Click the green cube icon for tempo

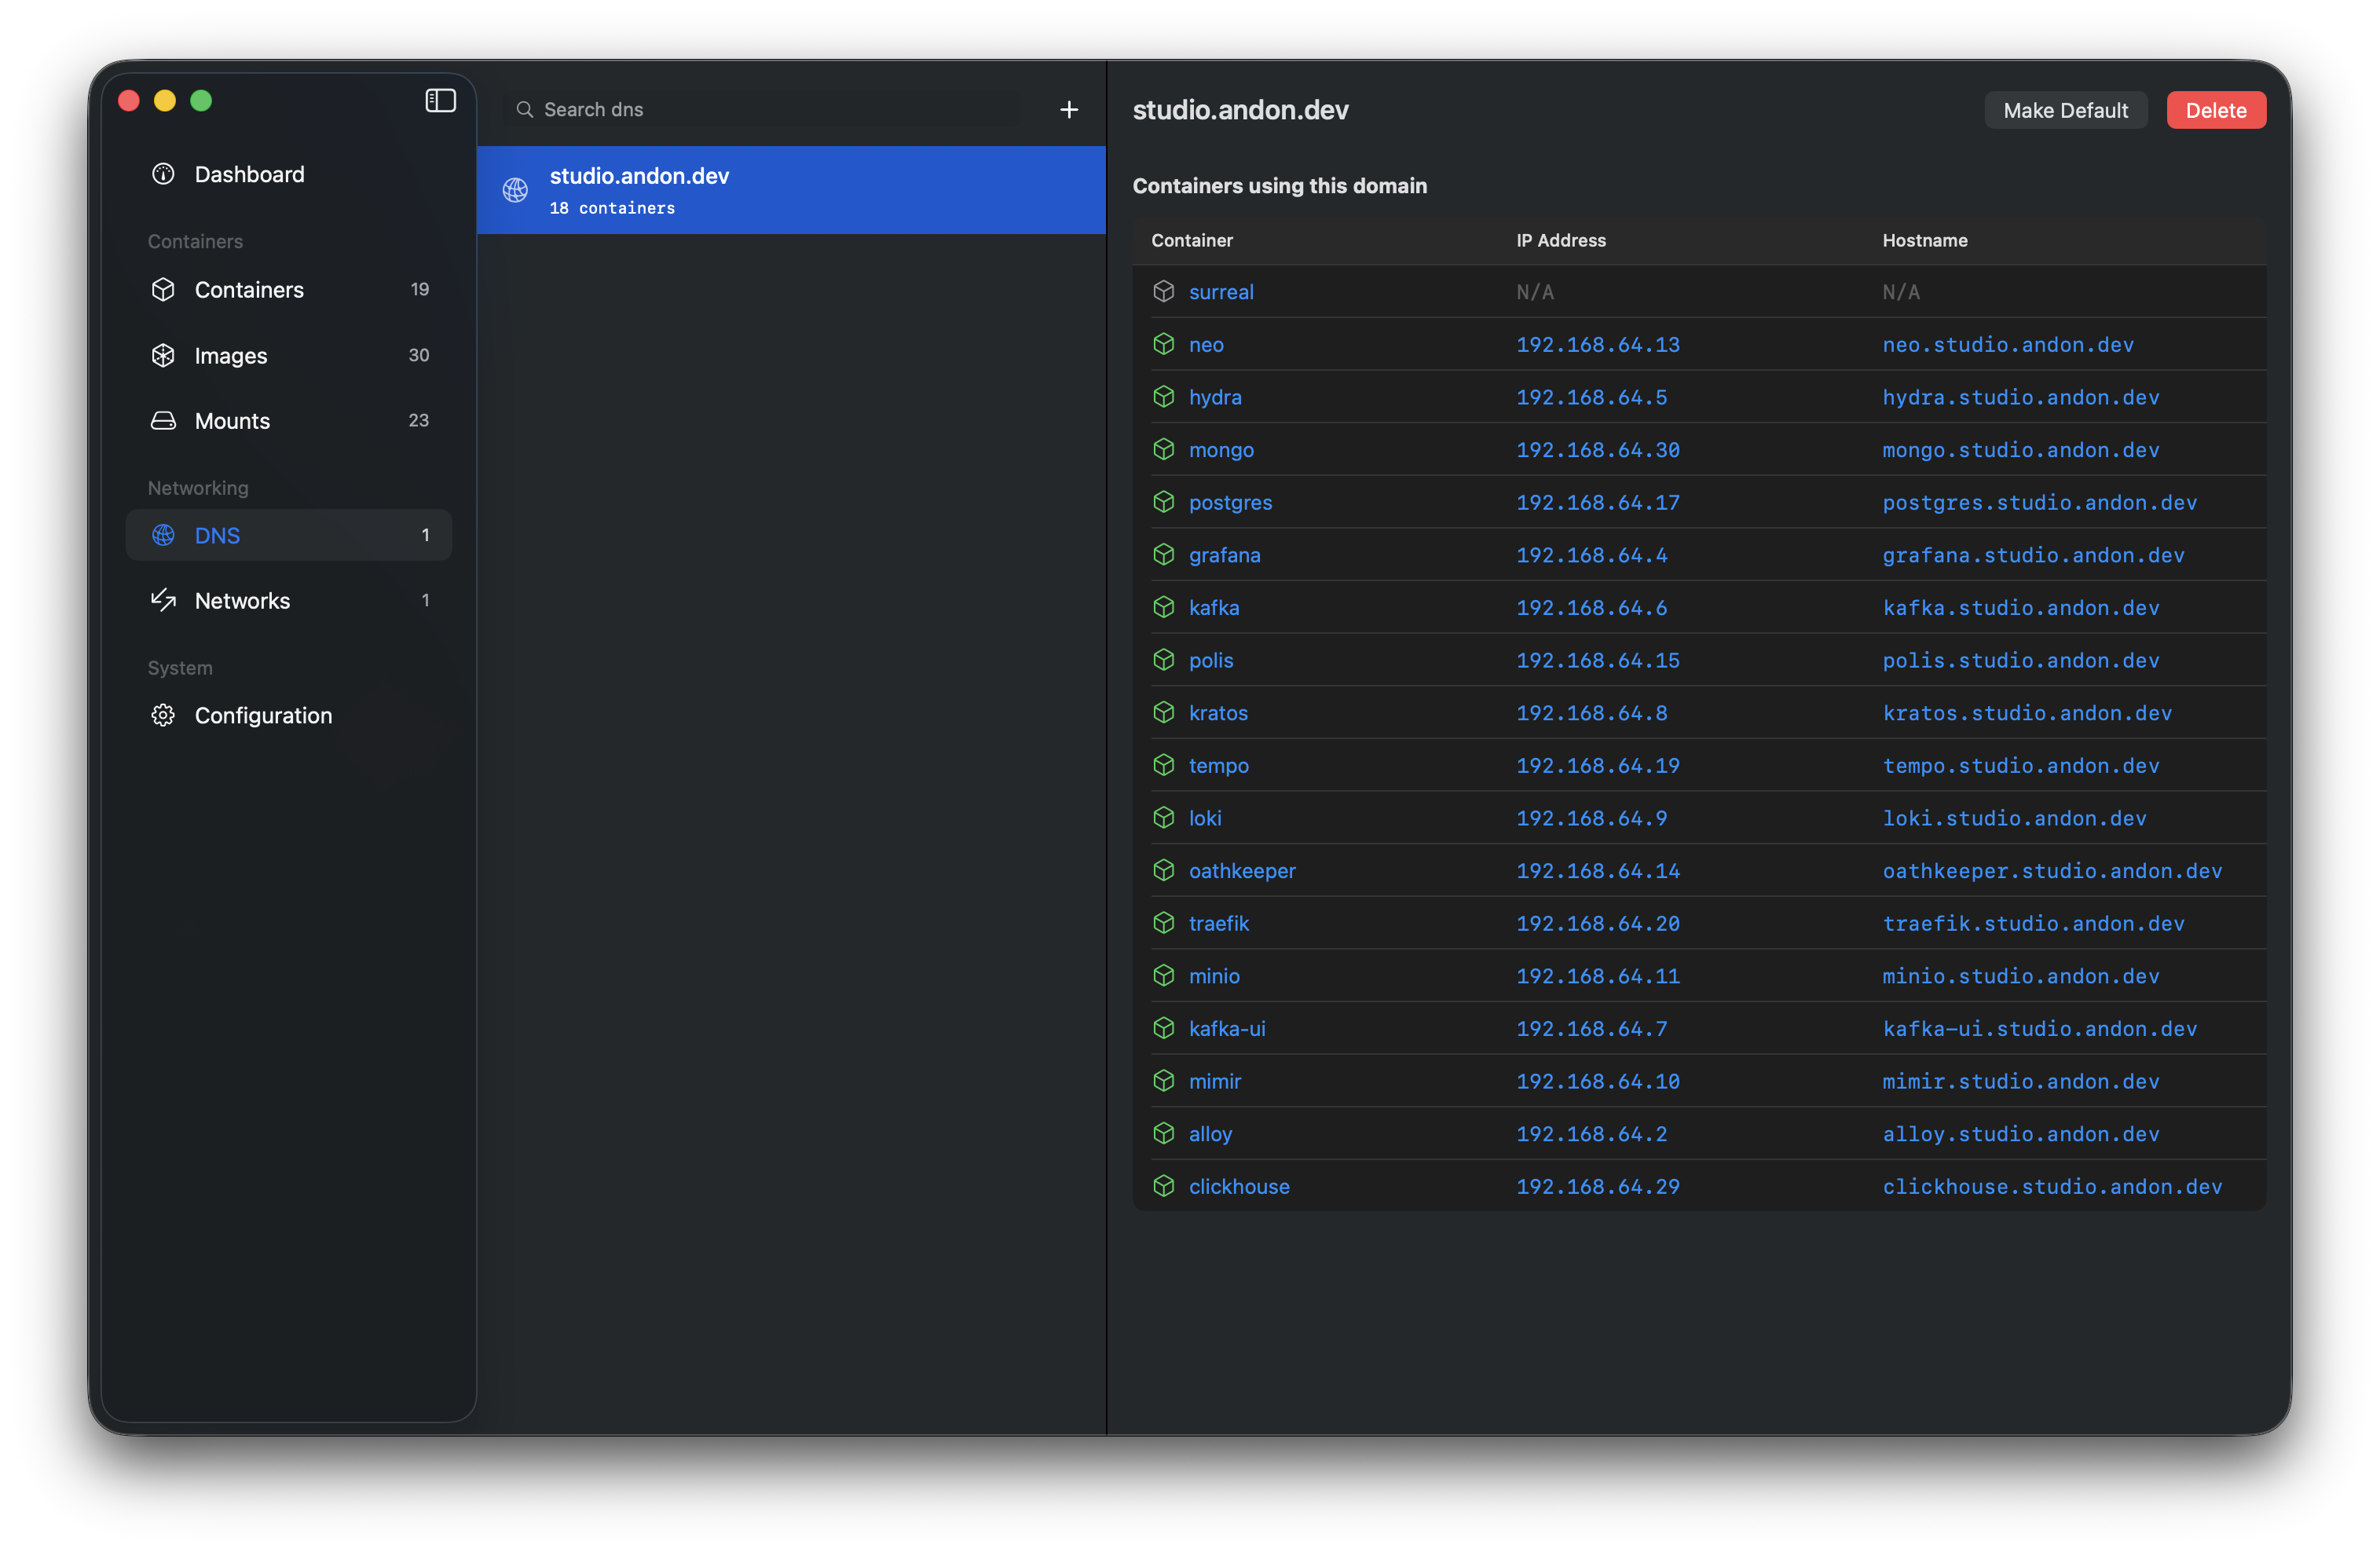coord(1163,765)
